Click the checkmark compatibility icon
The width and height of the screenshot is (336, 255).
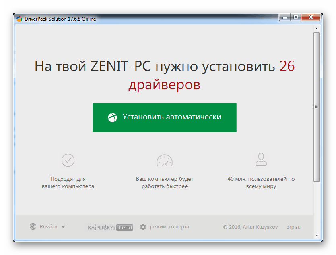click(68, 160)
